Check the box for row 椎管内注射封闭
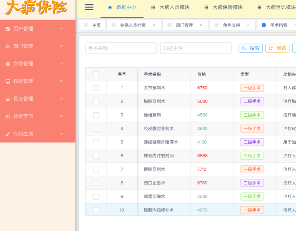 [96, 156]
